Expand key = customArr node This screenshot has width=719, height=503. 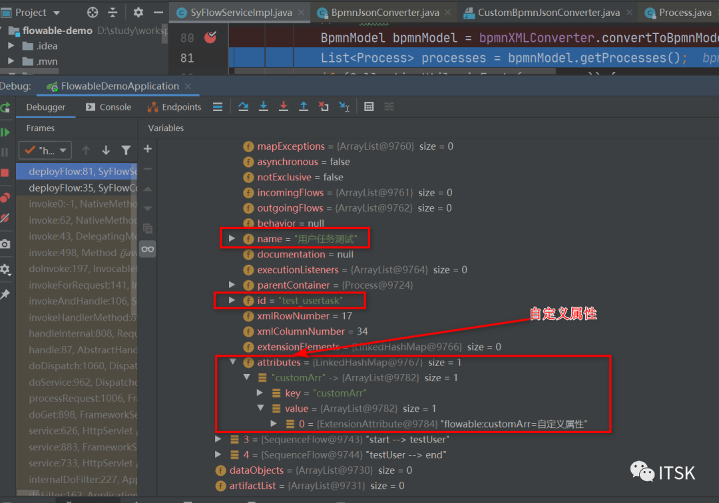[260, 393]
